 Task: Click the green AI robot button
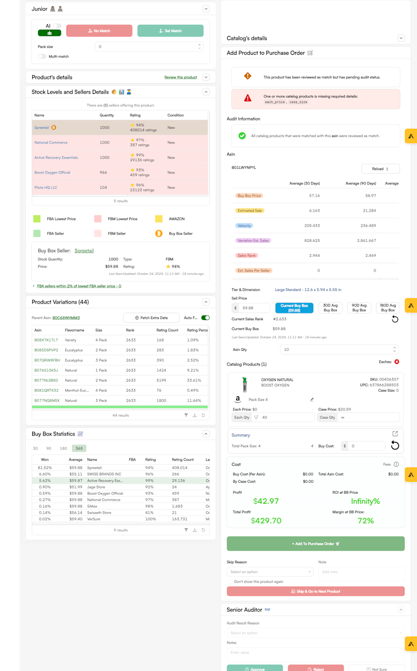[50, 33]
